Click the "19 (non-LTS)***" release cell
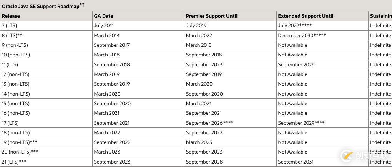Screen dimensions: 392x167 tap(20, 142)
